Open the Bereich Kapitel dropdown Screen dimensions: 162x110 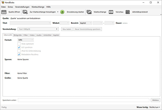click(86, 23)
